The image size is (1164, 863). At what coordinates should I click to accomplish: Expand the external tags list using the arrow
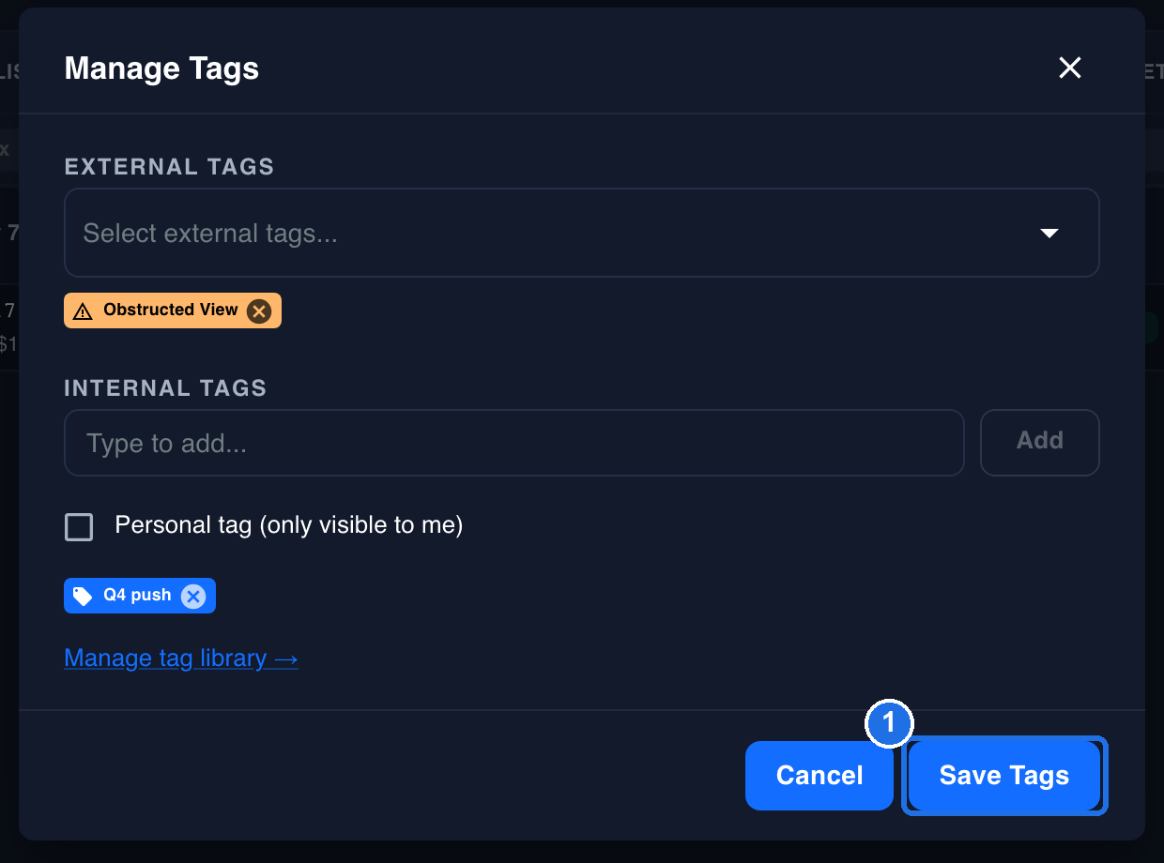pyautogui.click(x=1049, y=233)
